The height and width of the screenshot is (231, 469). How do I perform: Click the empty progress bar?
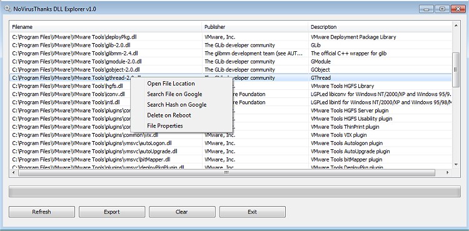pos(234,192)
